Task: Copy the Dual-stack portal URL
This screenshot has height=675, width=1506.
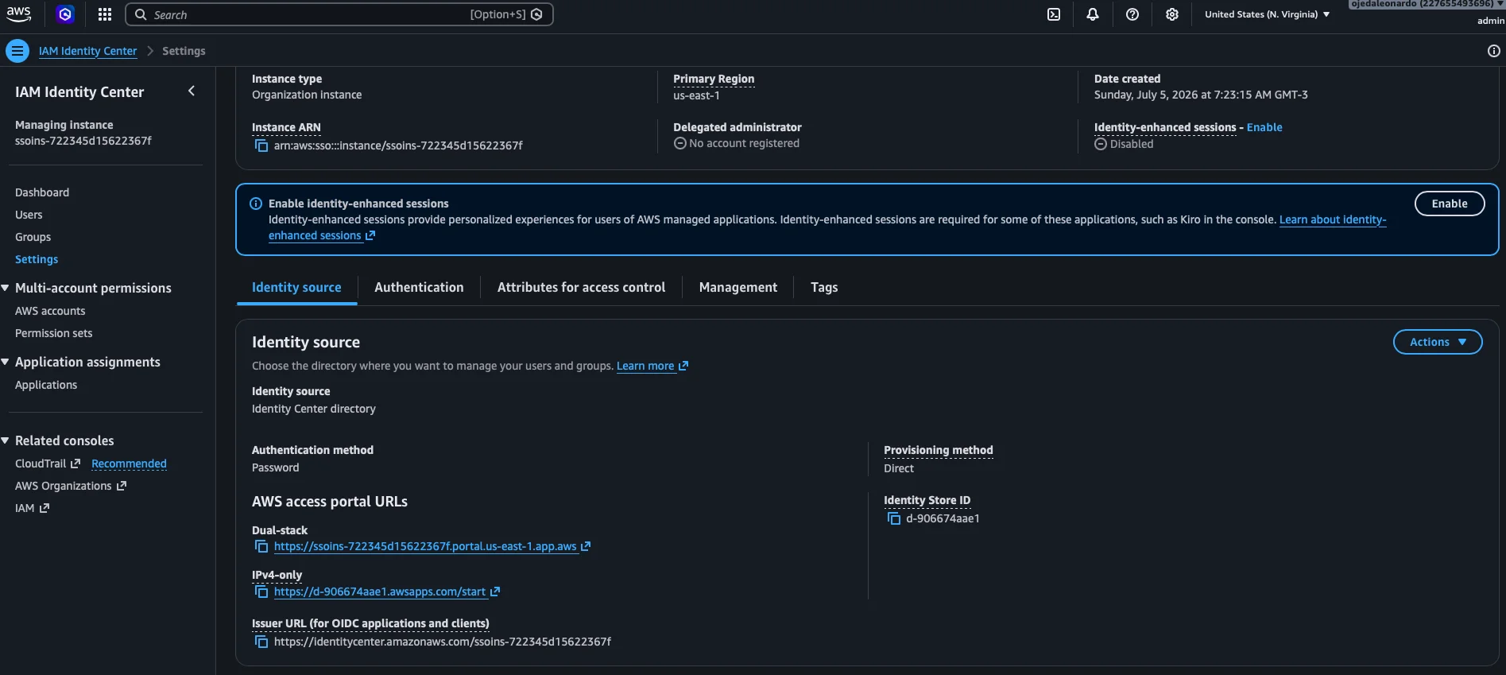Action: point(261,546)
